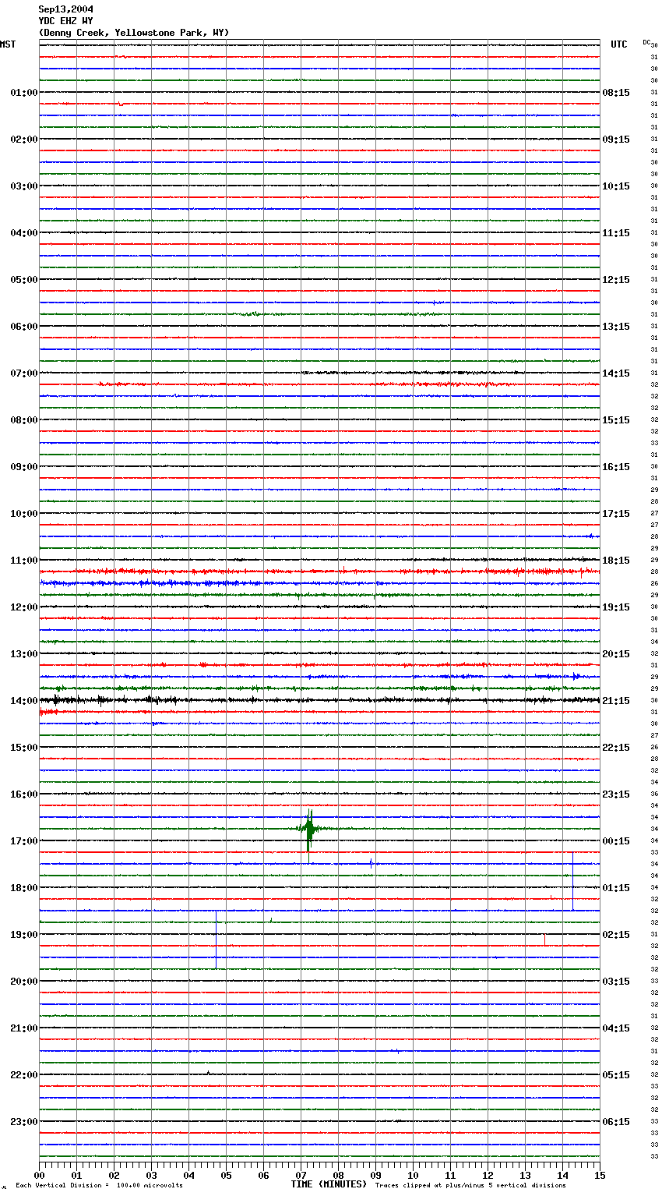The width and height of the screenshot is (662, 1196).
Task: Click the 23:15 UTC time label
Action: (616, 794)
